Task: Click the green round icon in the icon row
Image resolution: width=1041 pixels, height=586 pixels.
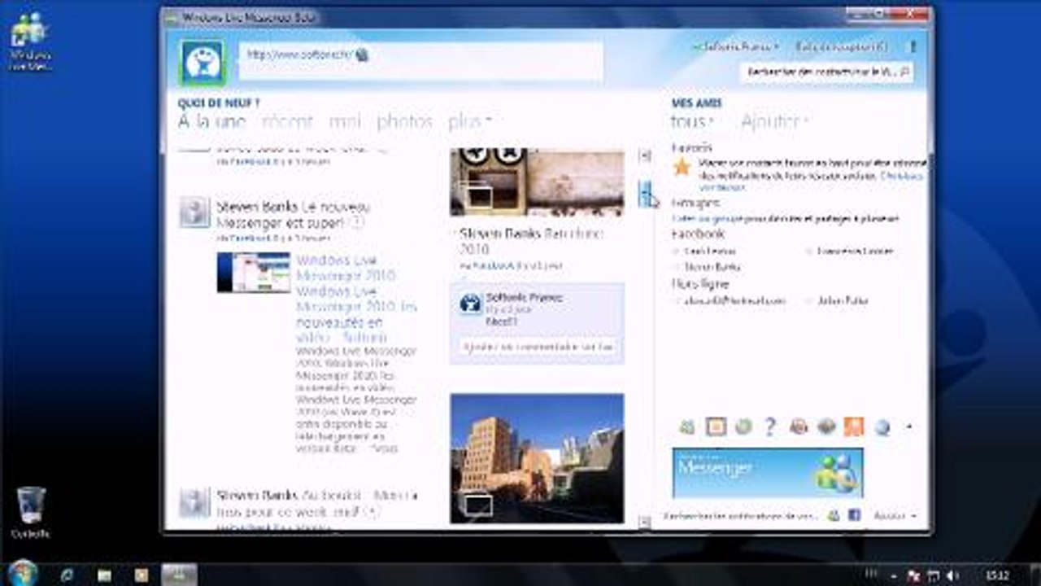Action: [x=743, y=426]
